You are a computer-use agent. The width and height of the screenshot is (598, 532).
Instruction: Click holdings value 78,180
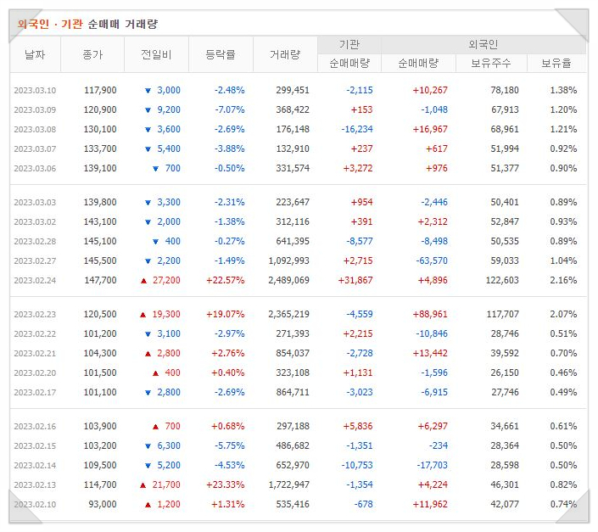pos(505,91)
